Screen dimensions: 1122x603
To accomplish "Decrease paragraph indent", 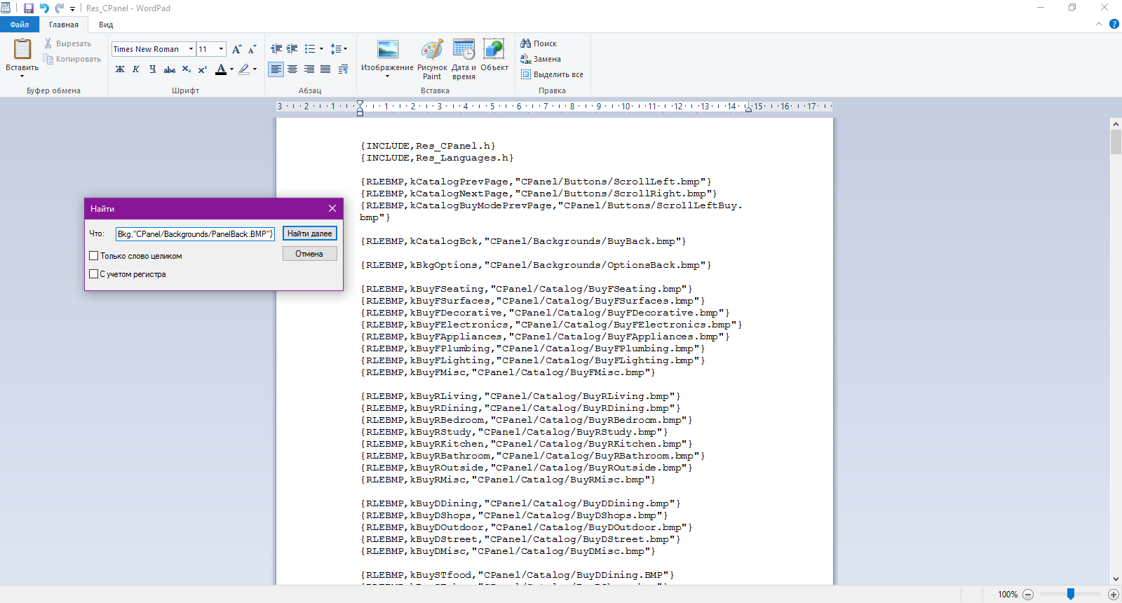I will tap(276, 49).
